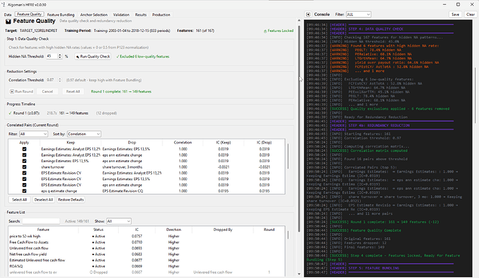Click the 'IC (Keep)' column header
Image resolution: width=479 pixels, height=278 pixels.
pyautogui.click(x=224, y=143)
